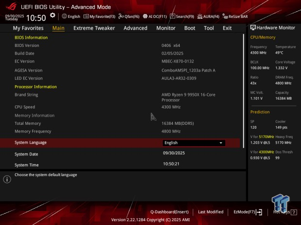This screenshot has height=225, width=301.
Task: Click Memory Frequency value 4800 MHz
Action: click(171, 132)
